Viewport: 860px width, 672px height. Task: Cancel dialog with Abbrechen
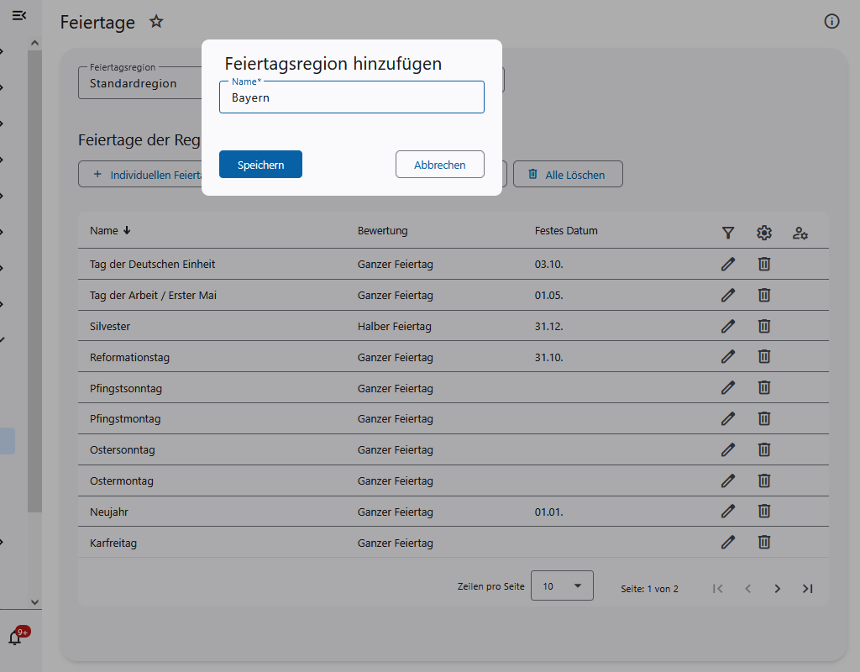(x=439, y=165)
